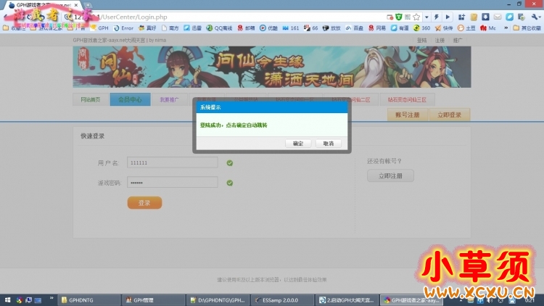Click the 注册 link at page top

(440, 41)
